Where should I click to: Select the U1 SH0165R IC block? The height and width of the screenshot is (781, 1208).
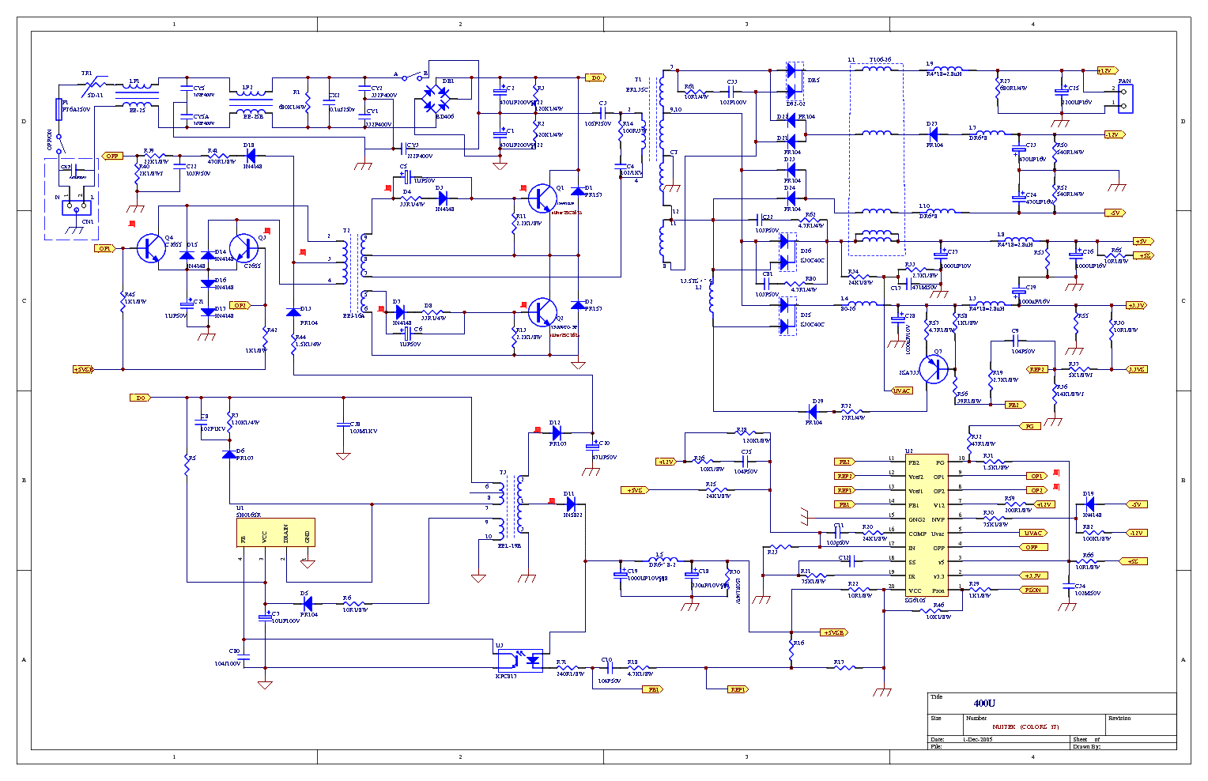(275, 532)
